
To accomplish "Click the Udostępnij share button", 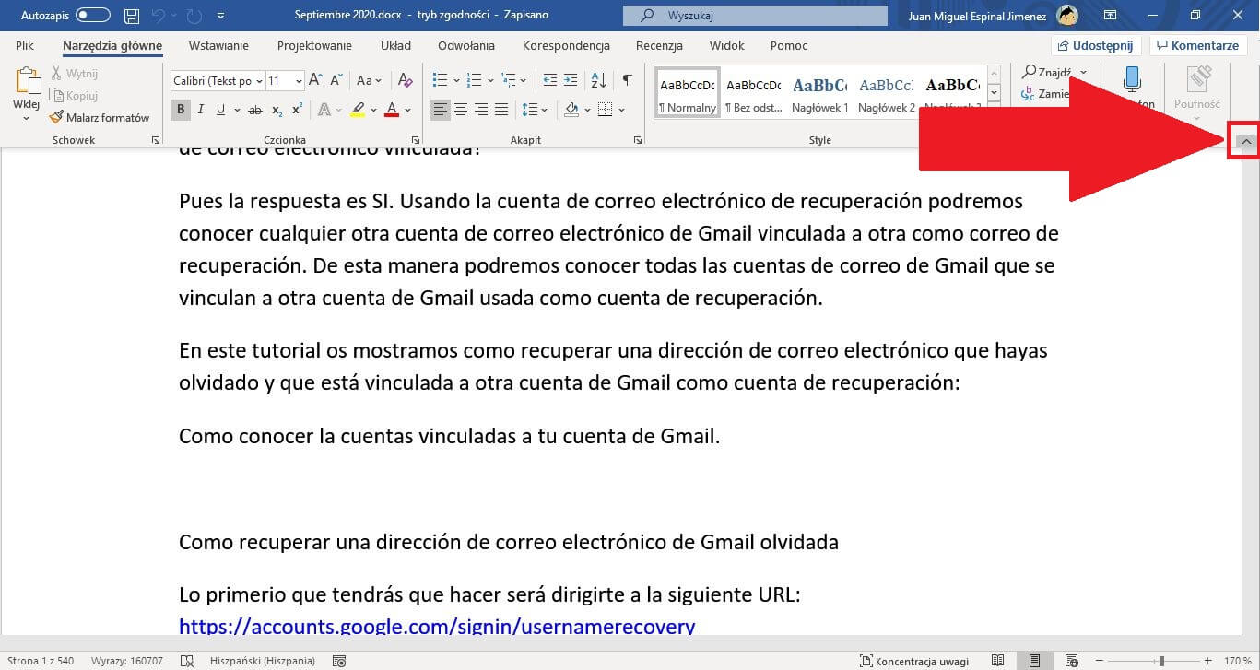I will pyautogui.click(x=1097, y=45).
